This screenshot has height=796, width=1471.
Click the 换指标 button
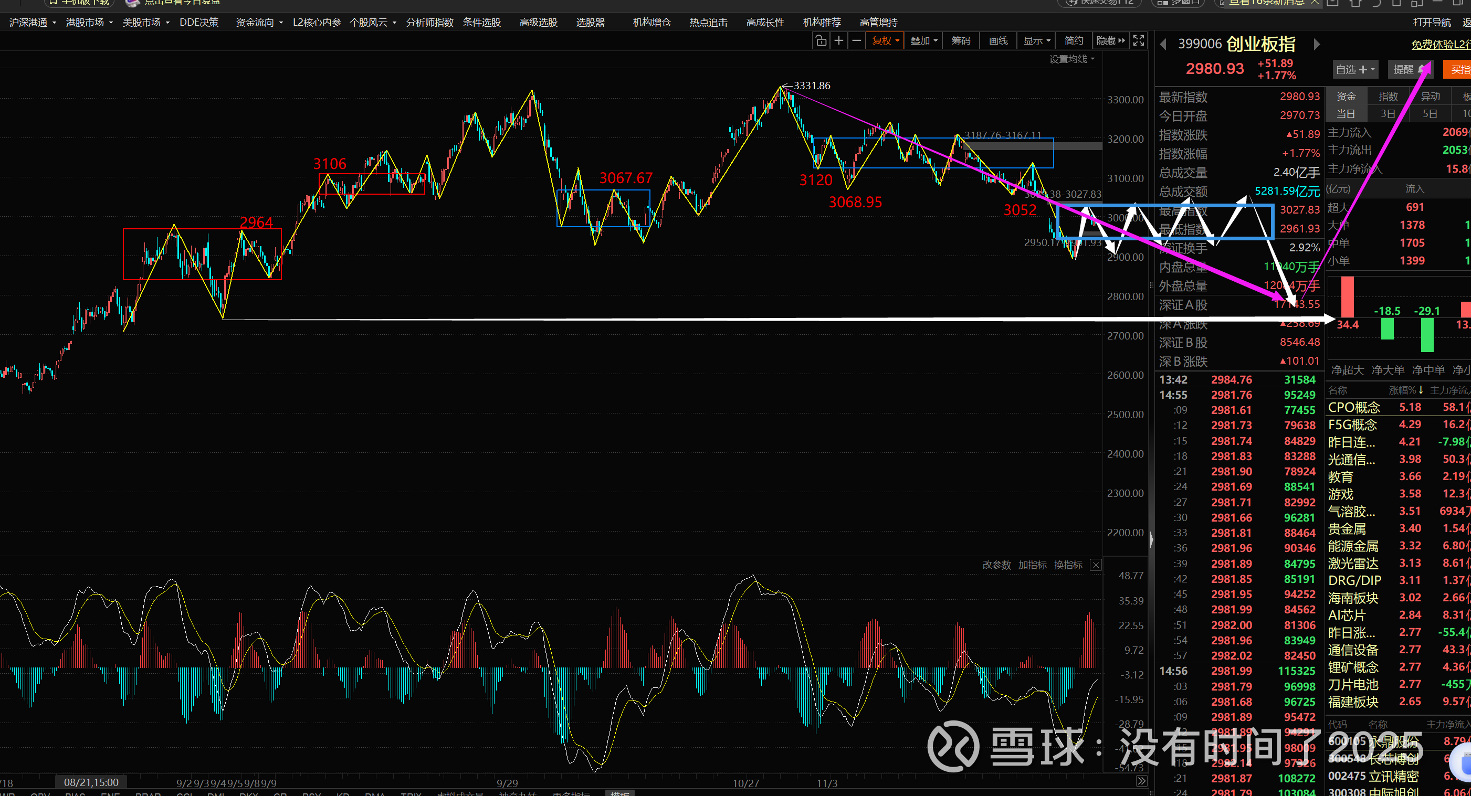(x=1068, y=565)
